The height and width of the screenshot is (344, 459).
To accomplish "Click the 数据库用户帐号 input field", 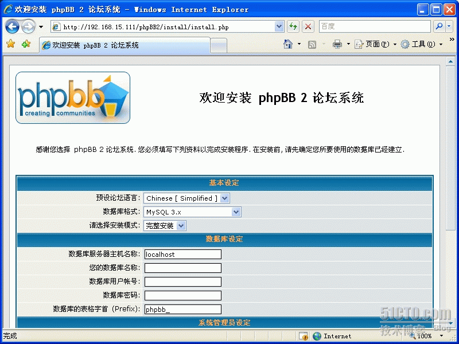I will (183, 282).
